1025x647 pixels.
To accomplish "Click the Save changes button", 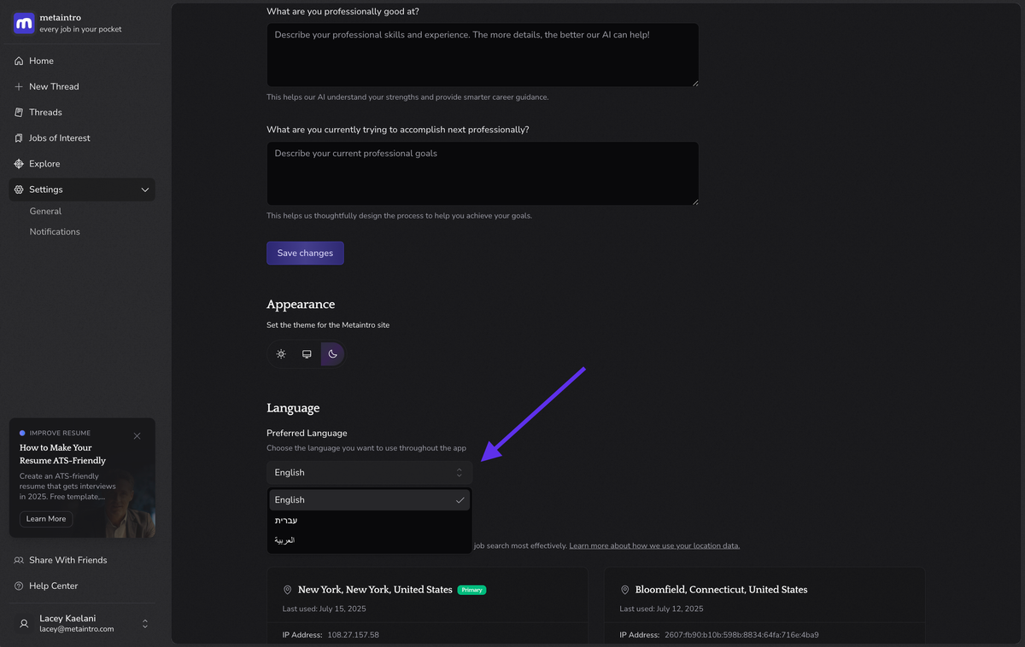I will 305,254.
